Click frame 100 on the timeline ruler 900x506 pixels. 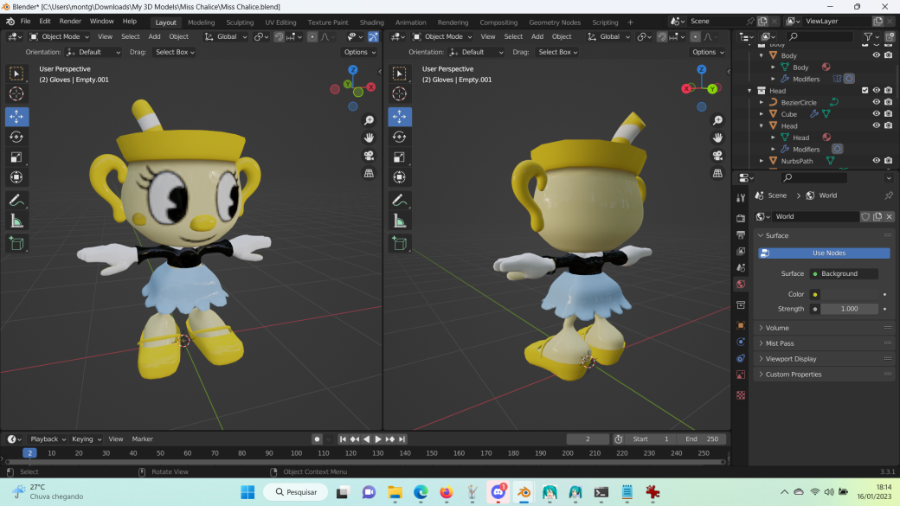(296, 453)
